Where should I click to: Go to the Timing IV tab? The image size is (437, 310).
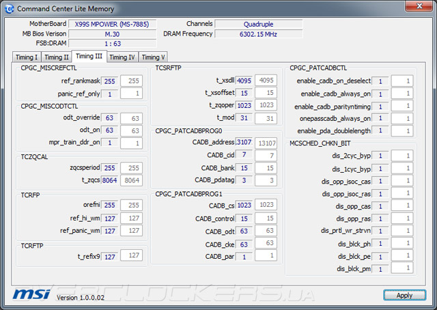point(122,57)
